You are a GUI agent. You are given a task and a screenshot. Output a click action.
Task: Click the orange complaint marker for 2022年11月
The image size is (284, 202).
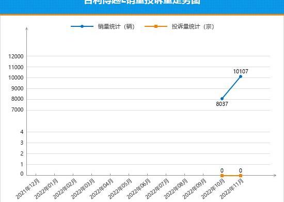[241, 176]
